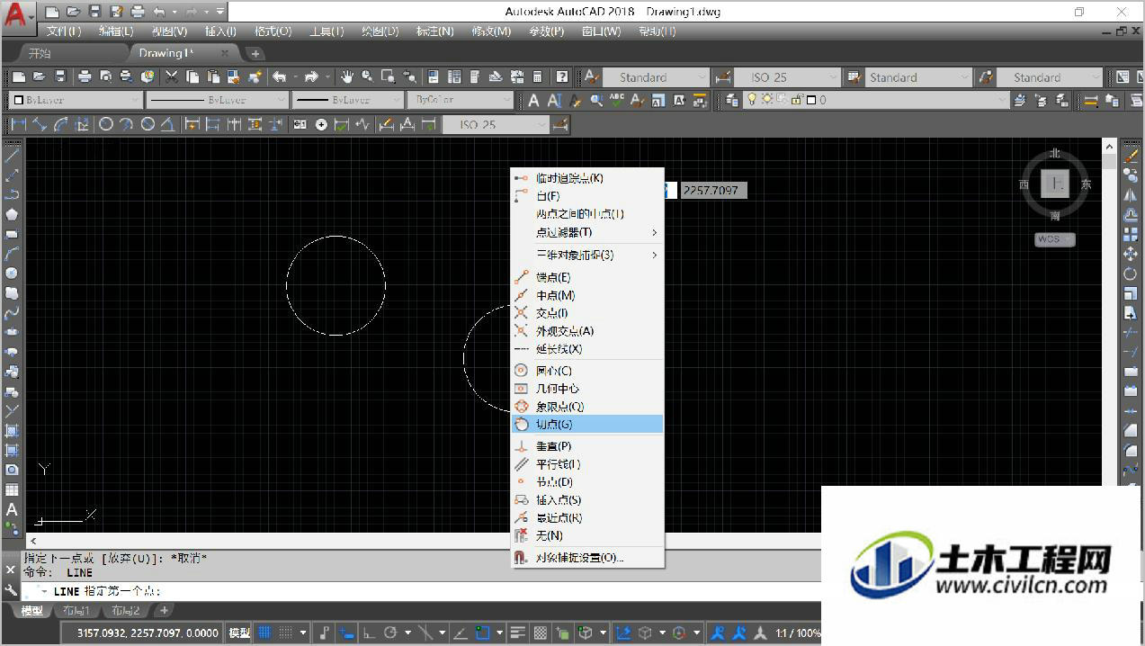Open the QuickCalc calculator icon
Image resolution: width=1145 pixels, height=646 pixels.
[x=538, y=77]
